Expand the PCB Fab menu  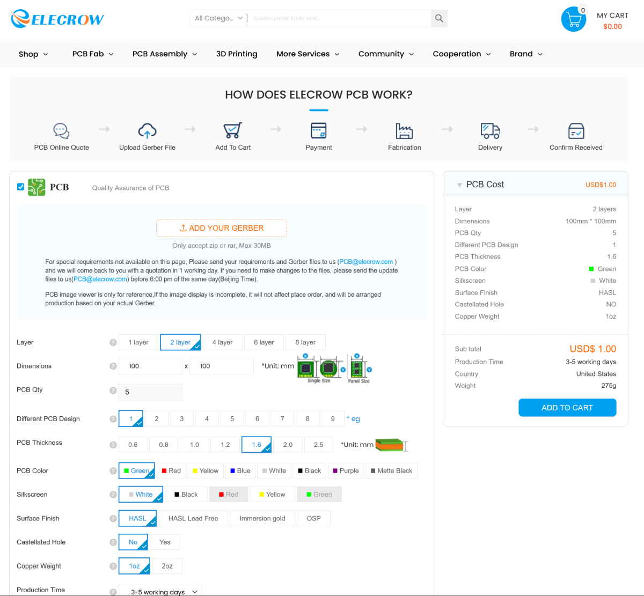click(x=93, y=54)
